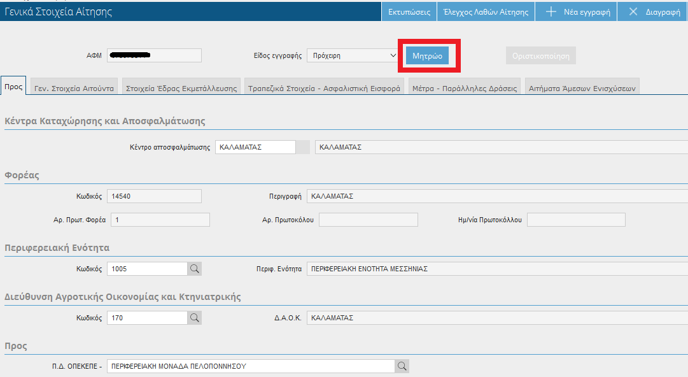Open the Εκτυπώσεις menu button

pyautogui.click(x=409, y=12)
